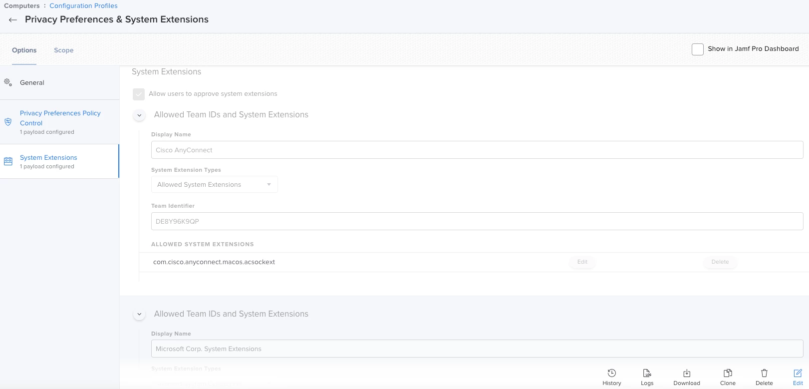Collapse the Microsoft Corp. Allowed Team IDs section
Viewport: 809px width, 389px height.
click(139, 315)
